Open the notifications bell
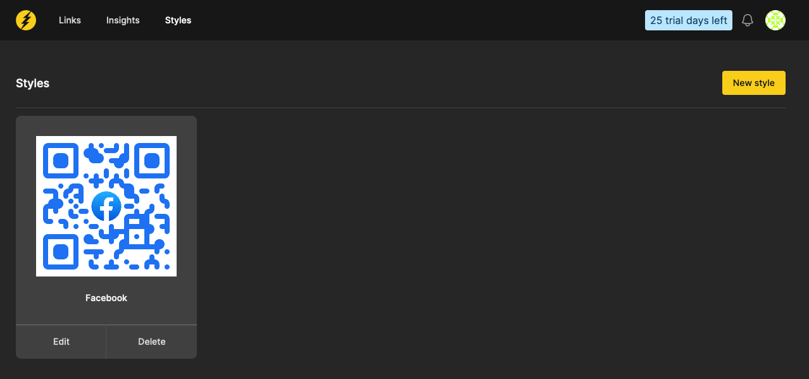Image resolution: width=809 pixels, height=379 pixels. coord(748,20)
